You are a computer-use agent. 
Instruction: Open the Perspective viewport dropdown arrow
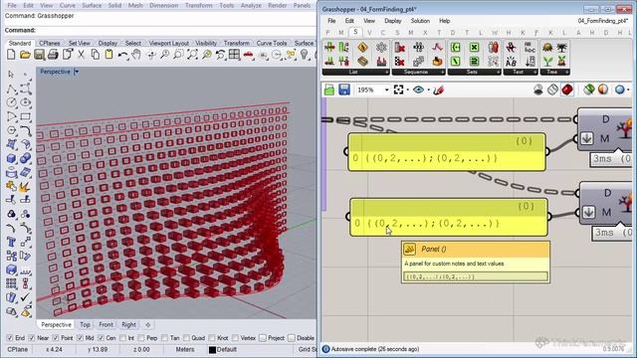click(77, 72)
